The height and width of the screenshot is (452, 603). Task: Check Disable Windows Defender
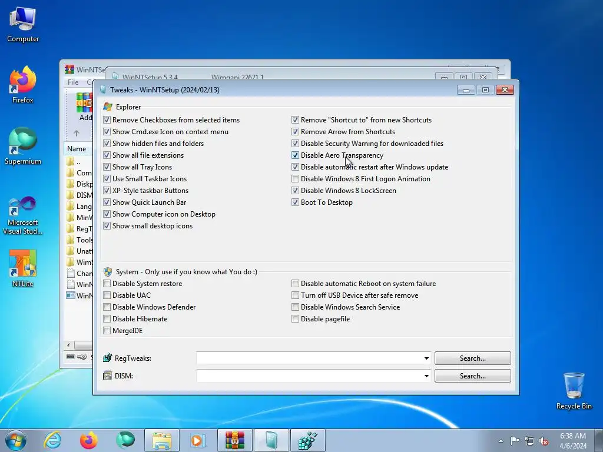pos(107,307)
